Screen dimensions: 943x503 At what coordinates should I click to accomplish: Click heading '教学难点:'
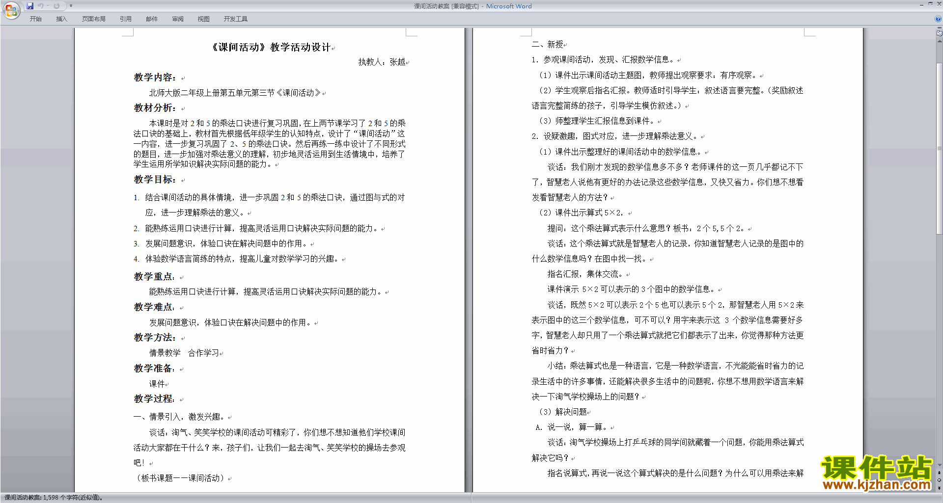point(155,307)
